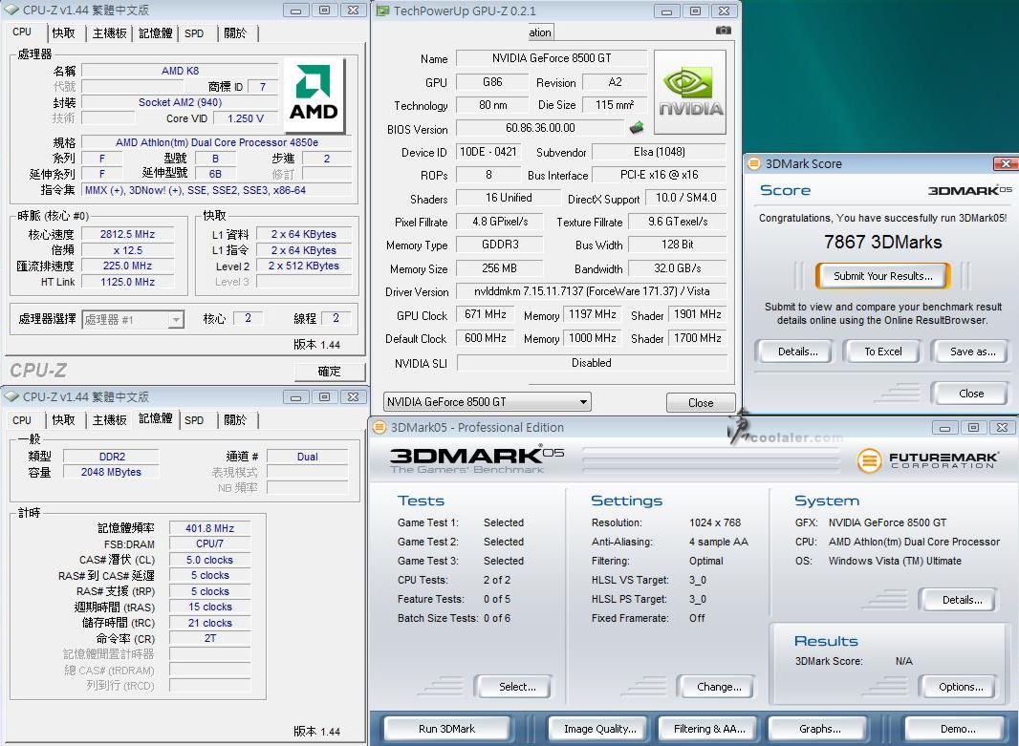This screenshot has width=1019, height=746.
Task: Click the 2812.5 MHz core speed value
Action: (127, 234)
